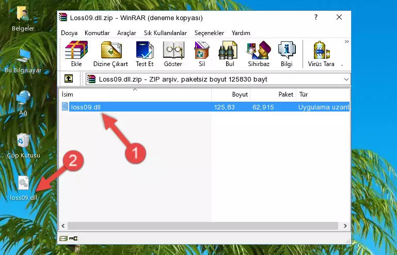Image resolution: width=397 pixels, height=255 pixels.
Task: Open Sık Kullanılanlar menu
Action: pos(165,33)
